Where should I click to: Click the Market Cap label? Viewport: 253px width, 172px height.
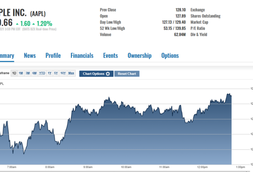(199, 22)
